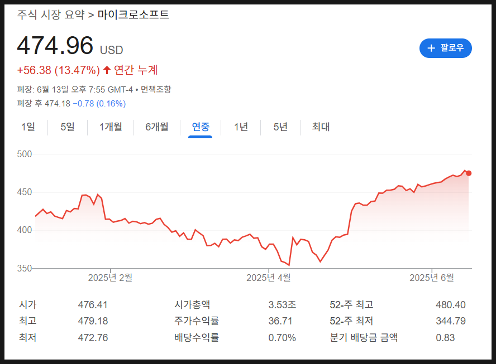Show the 5년 range chart
Viewport: 496px width, 364px height.
pyautogui.click(x=280, y=127)
